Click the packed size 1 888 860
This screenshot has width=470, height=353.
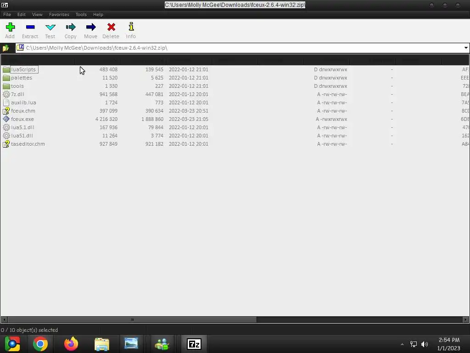[152, 119]
